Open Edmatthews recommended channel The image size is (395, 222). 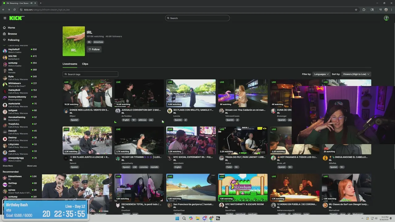pyautogui.click(x=19, y=178)
